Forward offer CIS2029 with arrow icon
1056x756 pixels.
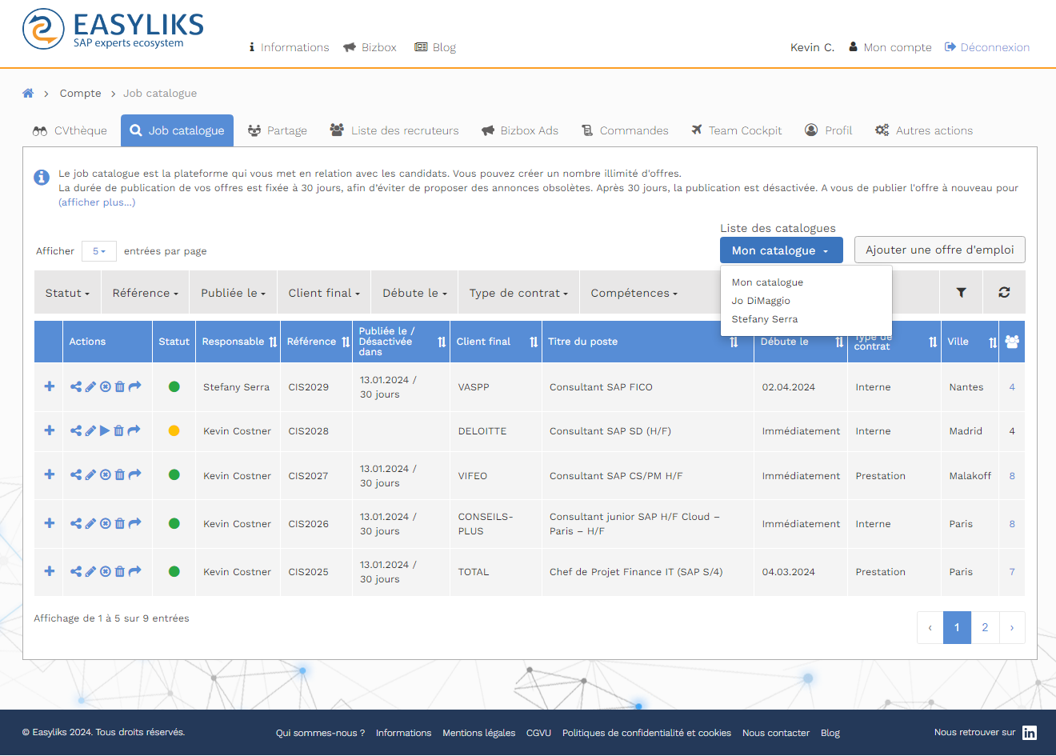pyautogui.click(x=134, y=386)
